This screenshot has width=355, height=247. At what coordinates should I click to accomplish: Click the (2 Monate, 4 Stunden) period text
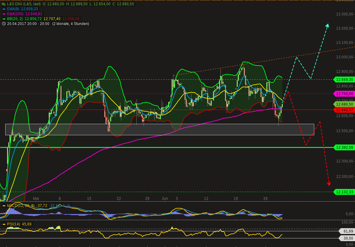pyautogui.click(x=71, y=24)
